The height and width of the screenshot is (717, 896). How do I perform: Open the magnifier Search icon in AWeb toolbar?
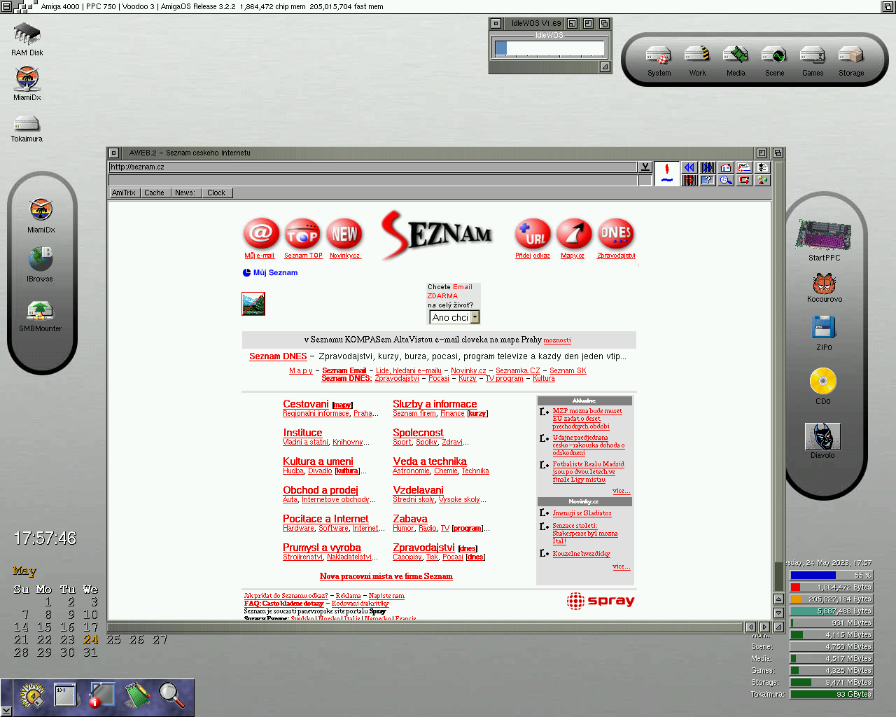pyautogui.click(x=726, y=180)
